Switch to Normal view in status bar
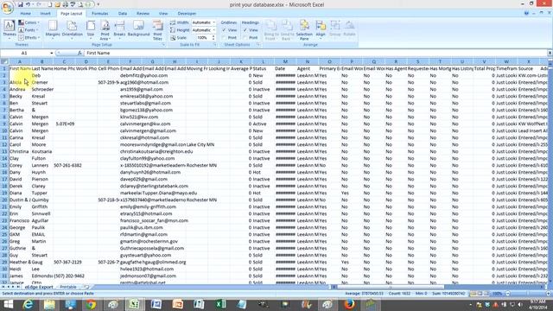 click(x=474, y=294)
